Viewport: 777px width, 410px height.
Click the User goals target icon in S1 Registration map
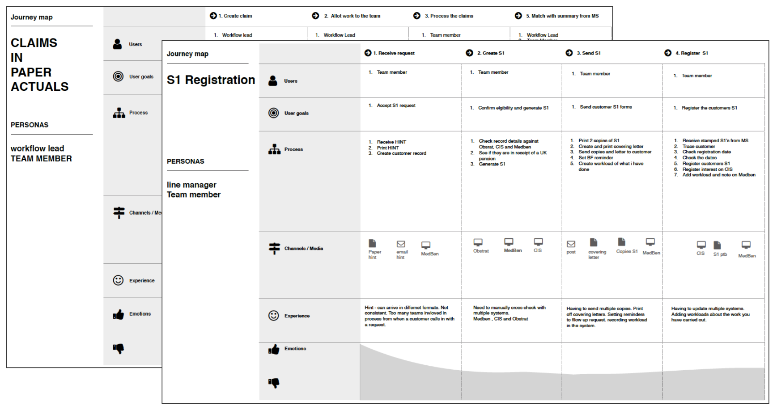pyautogui.click(x=273, y=113)
